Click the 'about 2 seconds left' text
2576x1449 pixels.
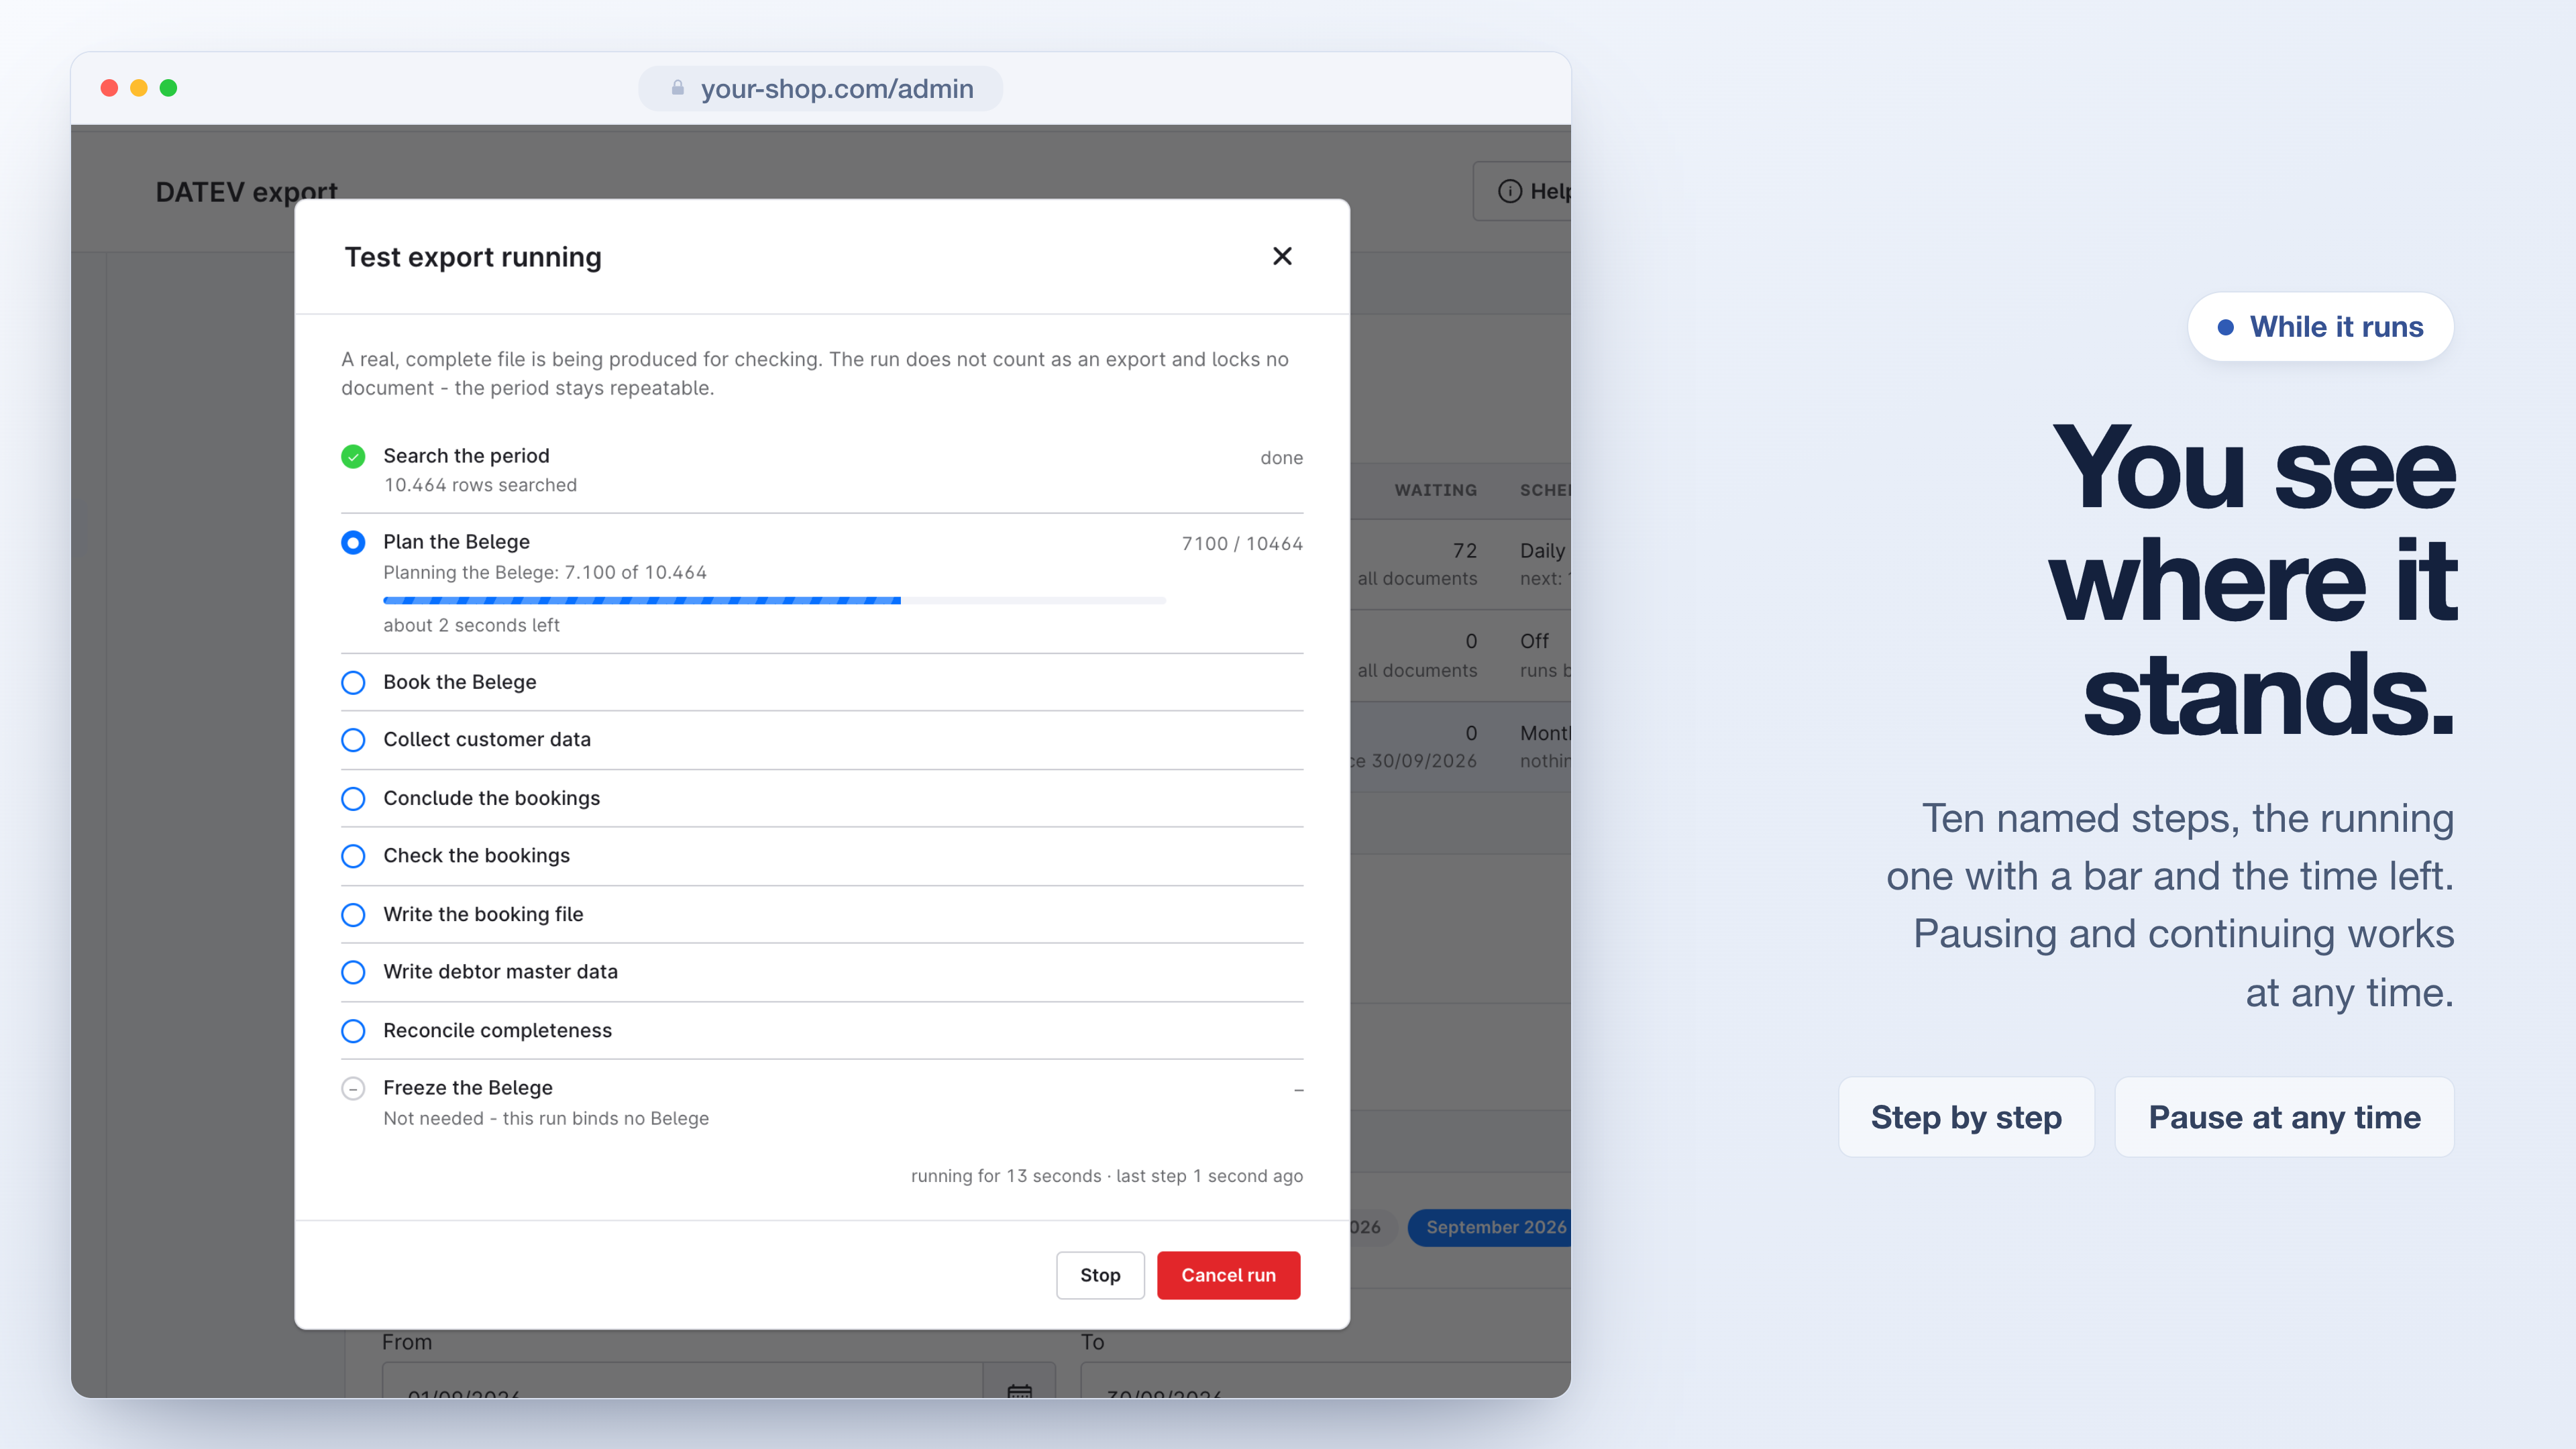471,625
